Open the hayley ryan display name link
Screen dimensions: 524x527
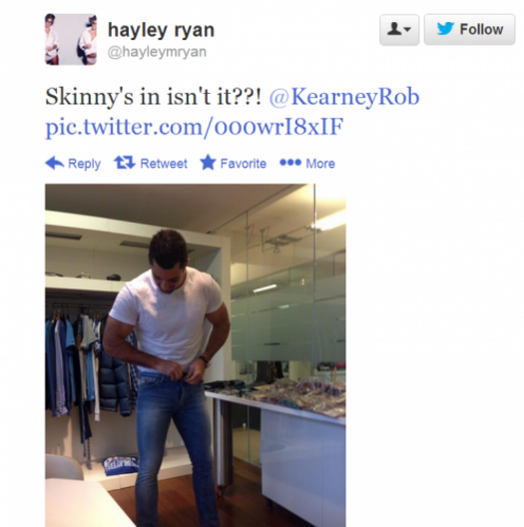tap(161, 30)
